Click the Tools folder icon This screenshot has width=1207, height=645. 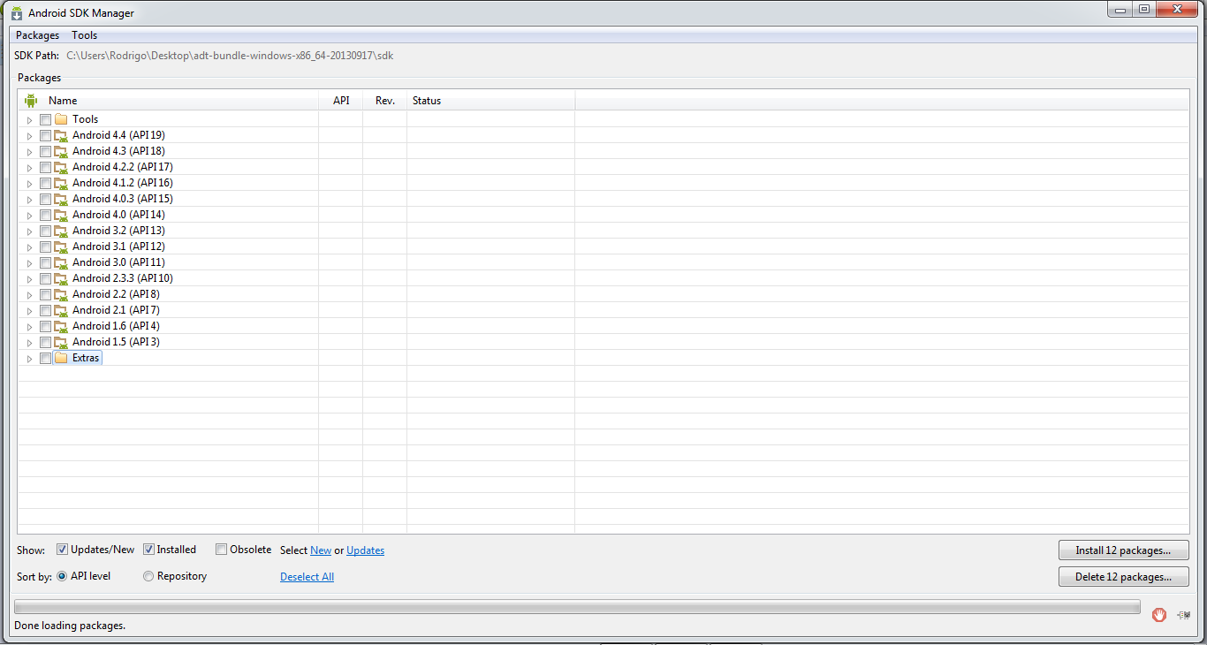click(x=61, y=119)
